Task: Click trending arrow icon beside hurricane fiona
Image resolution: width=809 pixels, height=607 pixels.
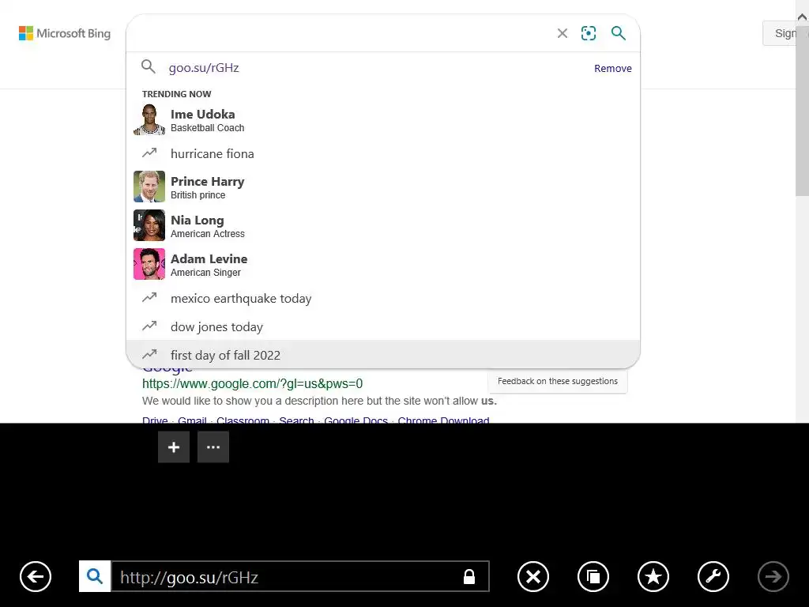Action: 149,153
